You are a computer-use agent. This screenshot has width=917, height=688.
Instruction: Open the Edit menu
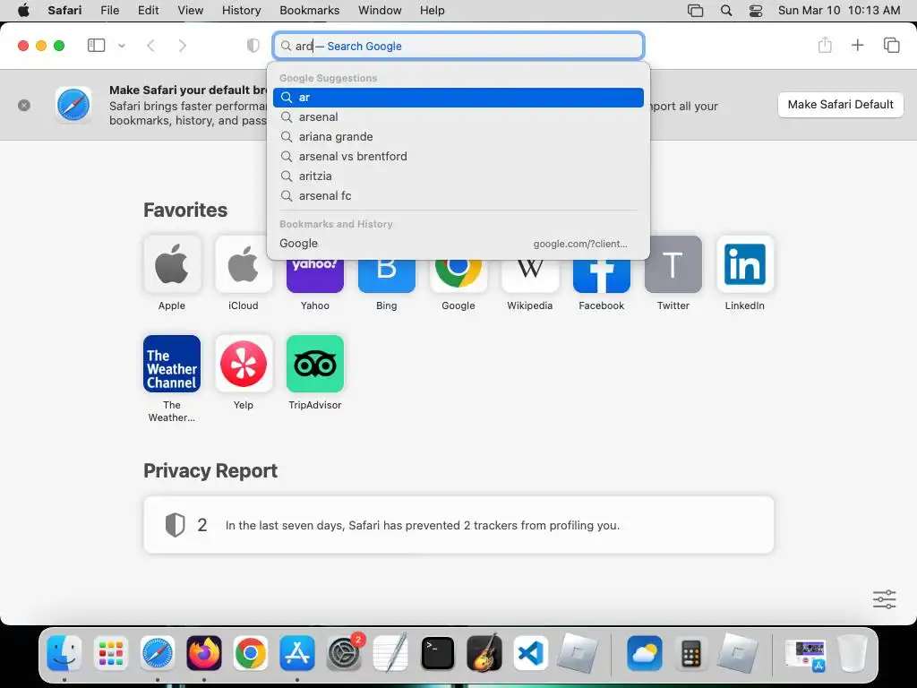click(149, 11)
